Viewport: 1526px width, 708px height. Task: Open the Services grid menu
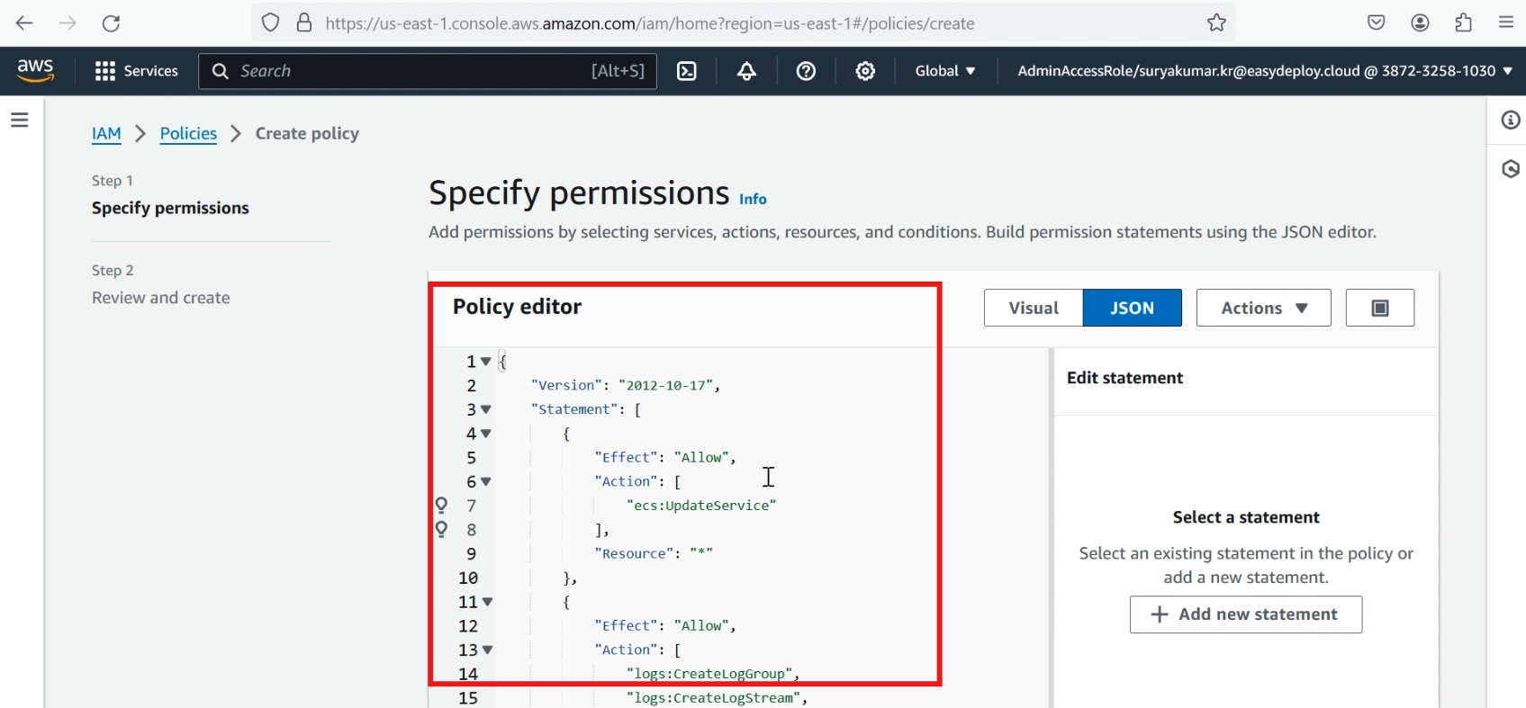[x=137, y=71]
